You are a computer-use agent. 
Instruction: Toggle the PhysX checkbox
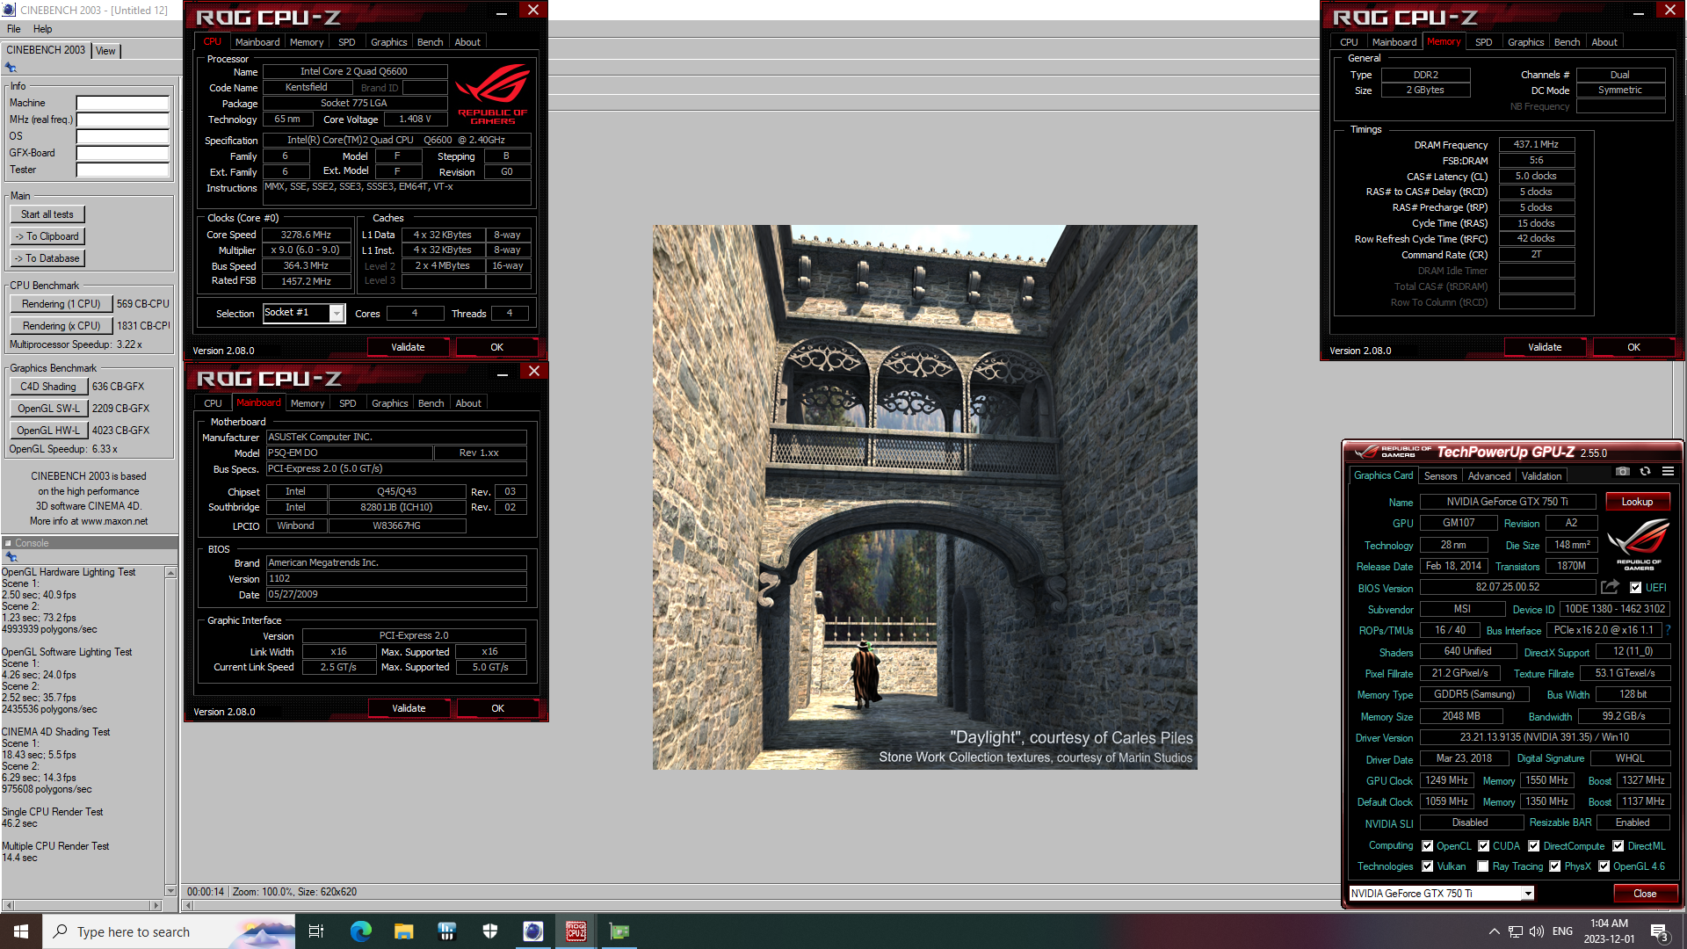tap(1555, 866)
